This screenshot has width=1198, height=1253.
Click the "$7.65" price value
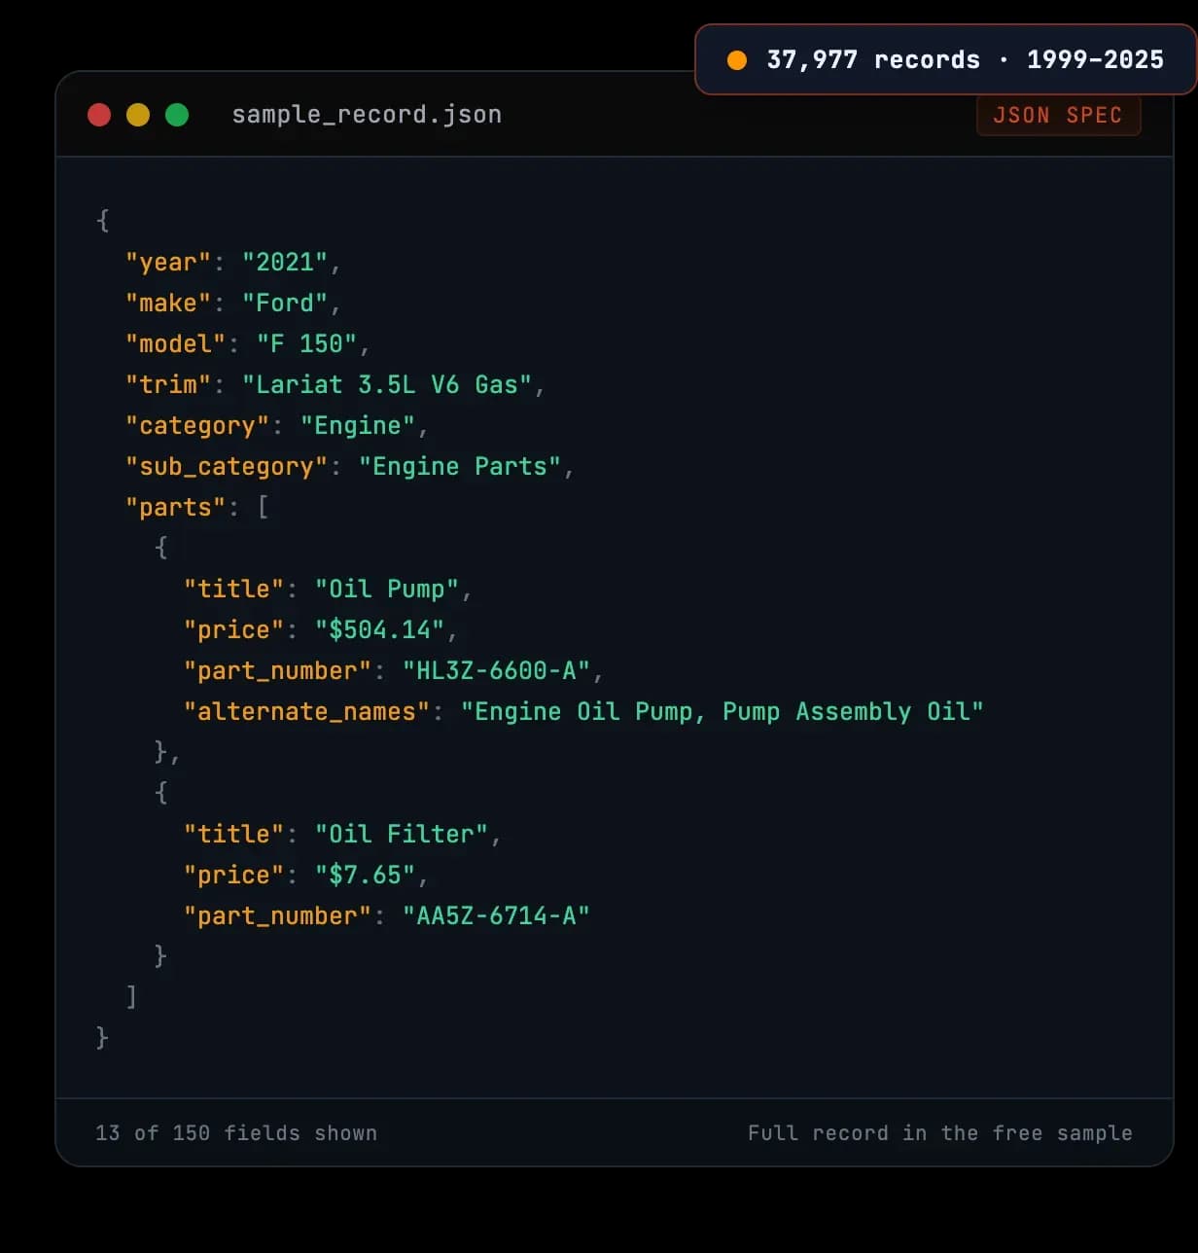click(x=366, y=876)
